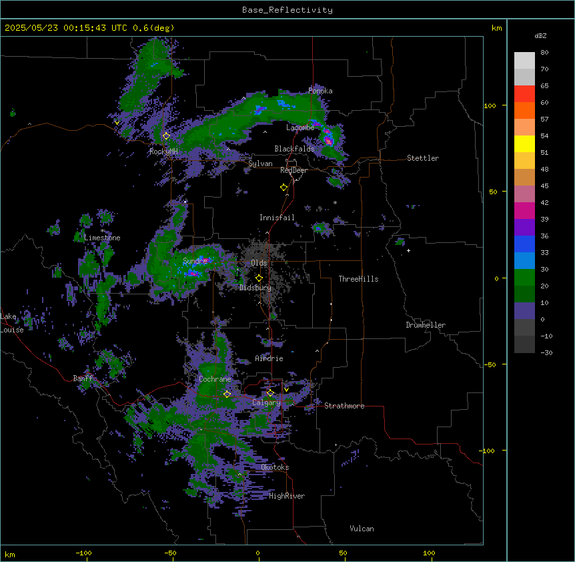
Task: Click the RockyMH label
Action: tap(163, 152)
